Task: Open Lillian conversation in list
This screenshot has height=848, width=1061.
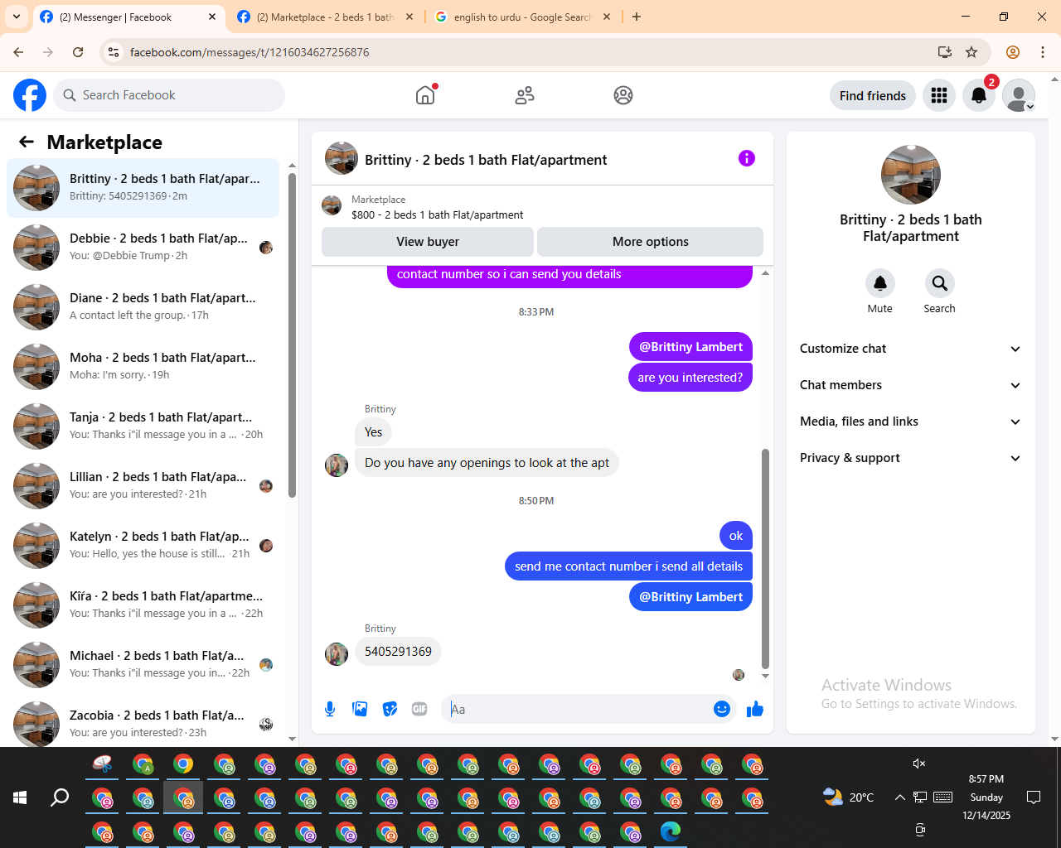Action: tap(143, 486)
